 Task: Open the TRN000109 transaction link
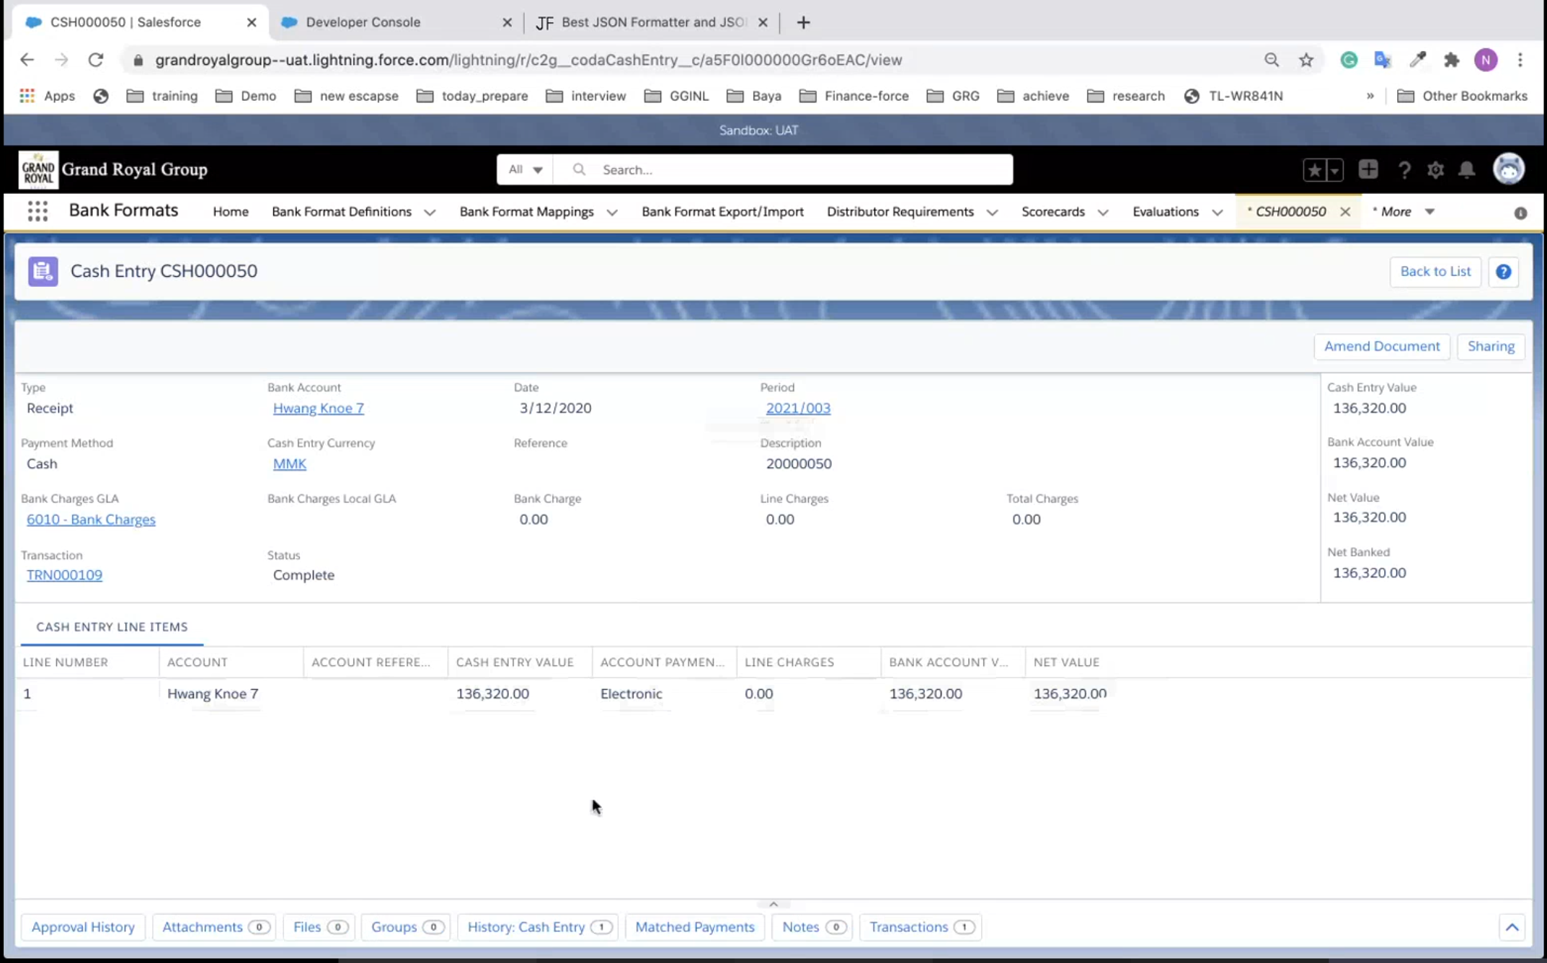tap(64, 575)
